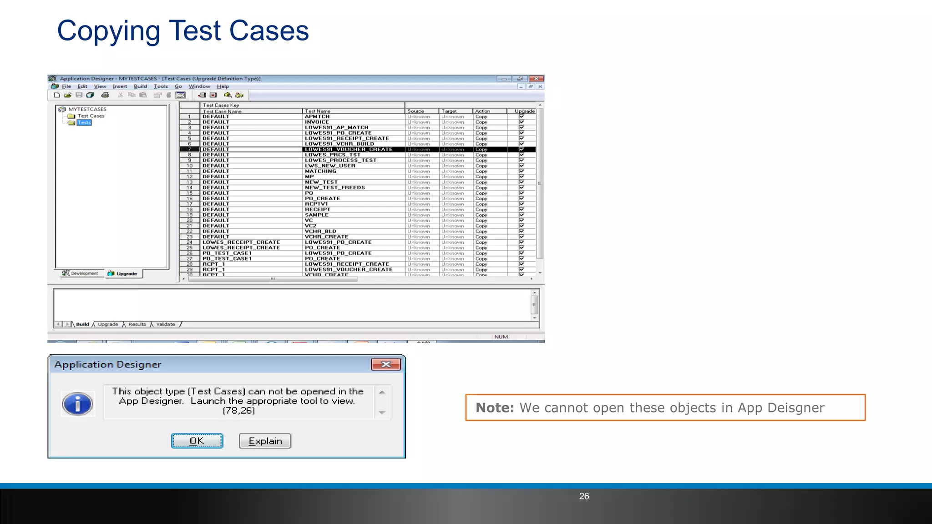Switch to Upgrade workspace tab
Image resolution: width=932 pixels, height=524 pixels.
123,273
